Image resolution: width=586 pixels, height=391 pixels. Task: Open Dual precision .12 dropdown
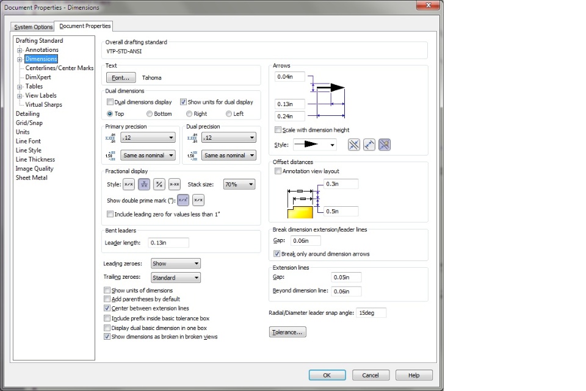pyautogui.click(x=229, y=137)
